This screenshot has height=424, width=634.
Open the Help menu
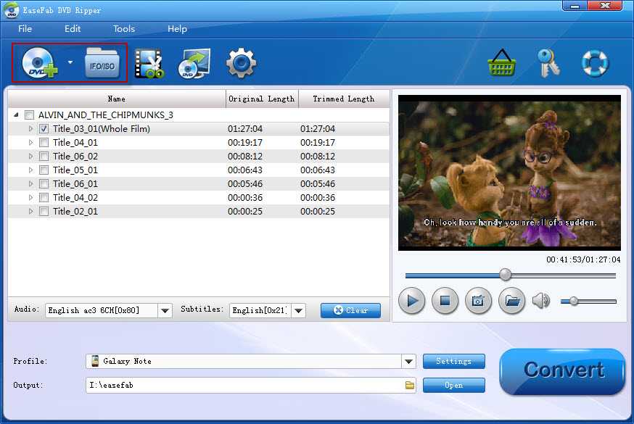[177, 29]
